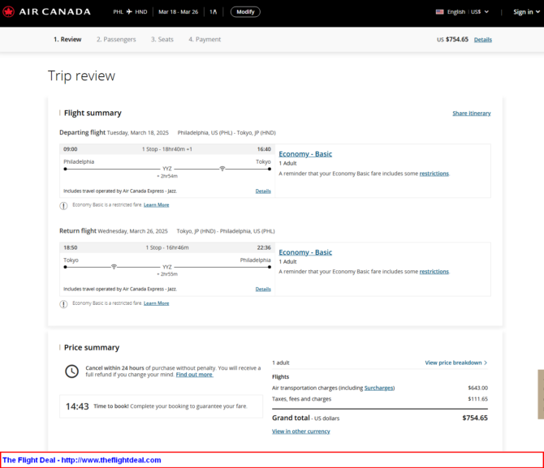Click the $643.00 air transportation charge

pyautogui.click(x=477, y=388)
